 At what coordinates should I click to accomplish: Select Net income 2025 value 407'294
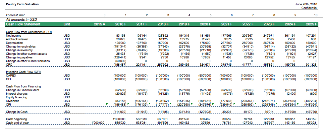tap(311, 36)
